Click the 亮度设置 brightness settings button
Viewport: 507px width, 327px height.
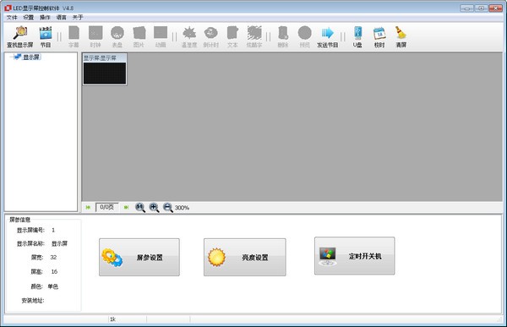(x=245, y=258)
